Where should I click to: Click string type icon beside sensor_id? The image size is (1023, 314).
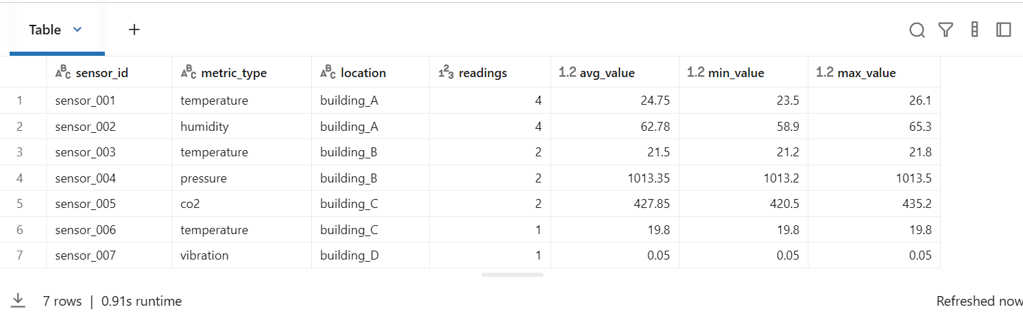click(63, 72)
